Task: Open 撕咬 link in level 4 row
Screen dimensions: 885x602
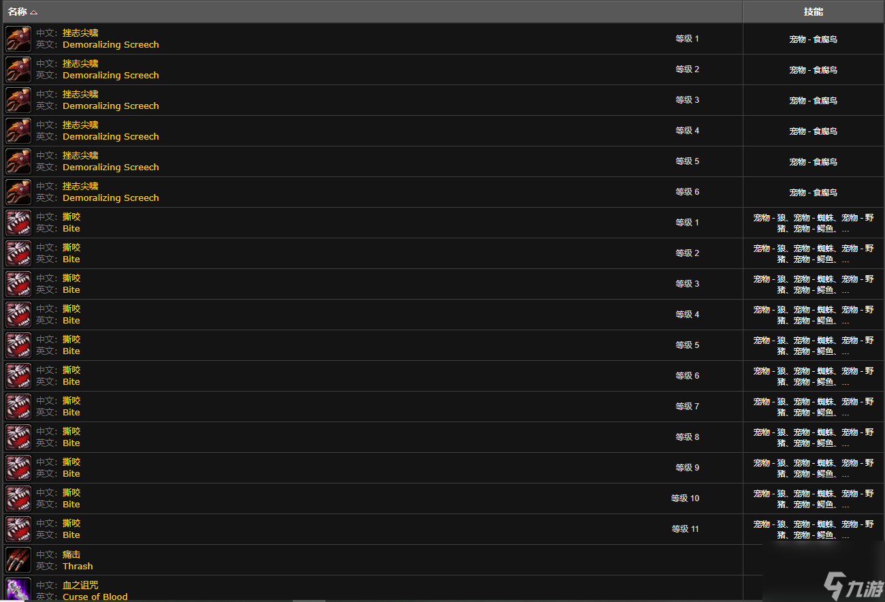Action: (71, 308)
